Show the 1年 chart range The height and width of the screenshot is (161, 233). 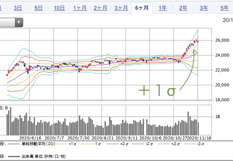(x=163, y=8)
